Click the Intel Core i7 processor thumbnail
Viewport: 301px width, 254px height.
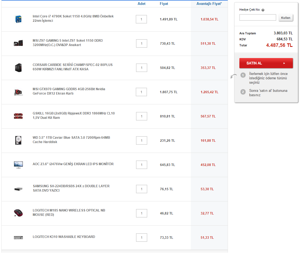pos(18,19)
